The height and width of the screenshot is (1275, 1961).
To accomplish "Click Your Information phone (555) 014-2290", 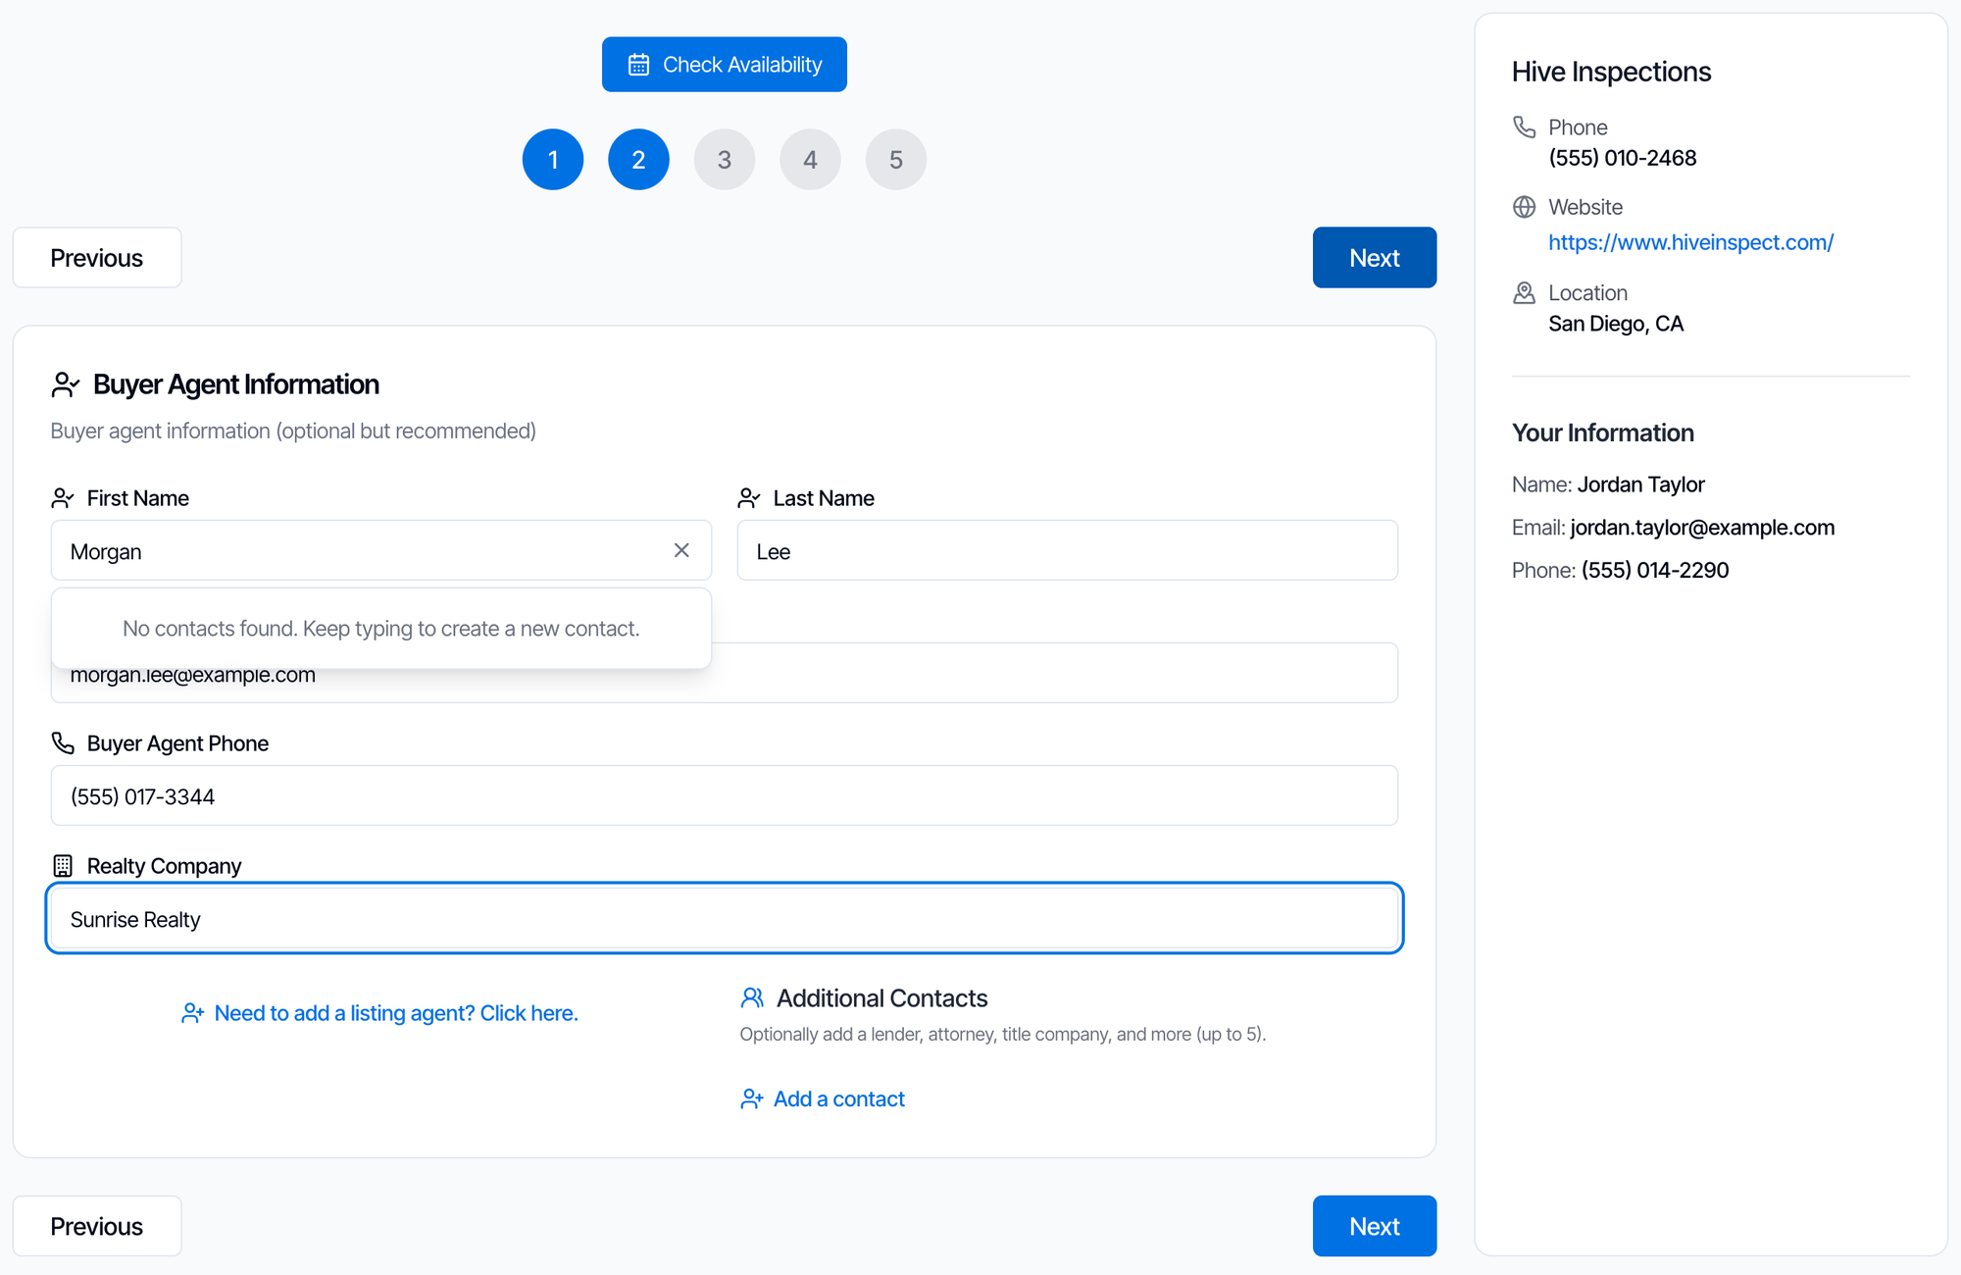I will click(x=1655, y=571).
